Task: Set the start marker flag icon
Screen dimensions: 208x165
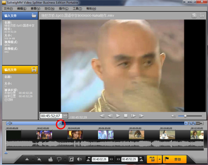Action: pyautogui.click(x=88, y=159)
